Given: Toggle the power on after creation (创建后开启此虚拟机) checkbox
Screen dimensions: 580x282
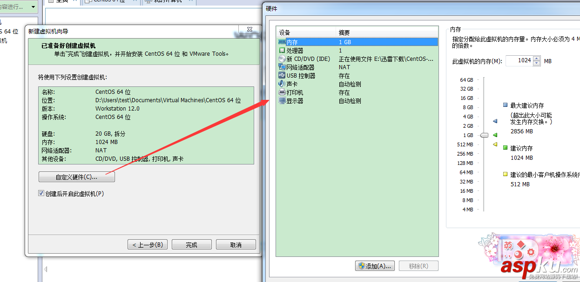Looking at the screenshot, I should [41, 193].
